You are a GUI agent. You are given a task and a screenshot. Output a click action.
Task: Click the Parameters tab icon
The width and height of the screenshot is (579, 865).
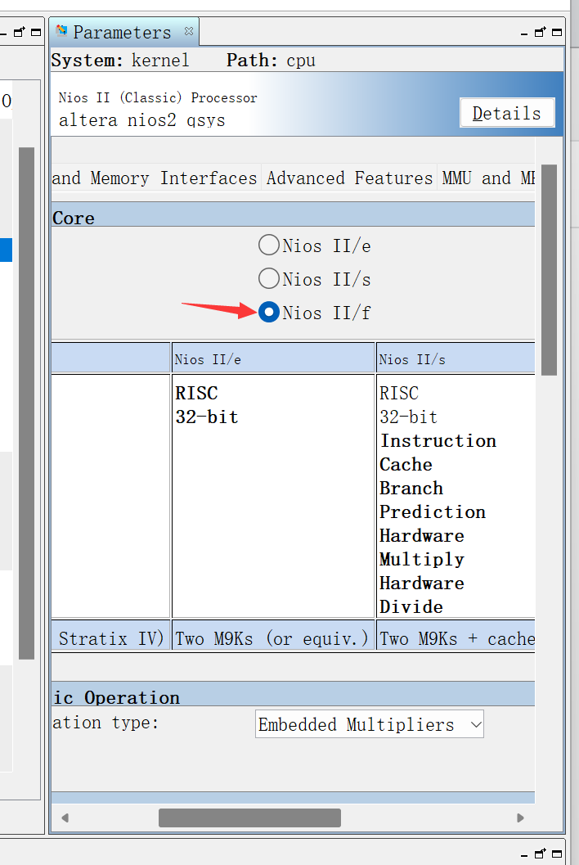(x=61, y=30)
